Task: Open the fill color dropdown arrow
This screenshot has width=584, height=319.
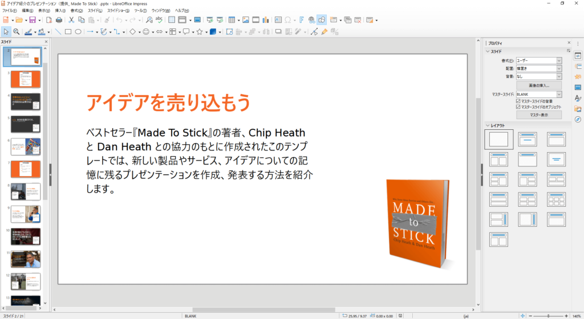Action: click(48, 32)
